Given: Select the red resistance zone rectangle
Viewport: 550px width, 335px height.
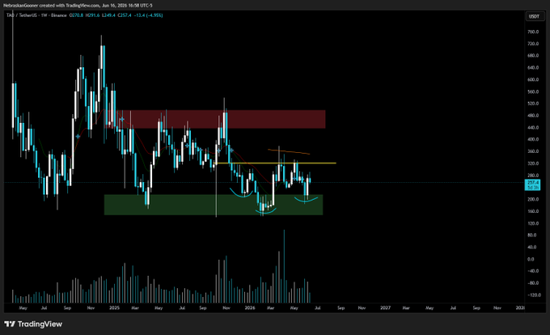Looking at the screenshot, I should [x=215, y=119].
